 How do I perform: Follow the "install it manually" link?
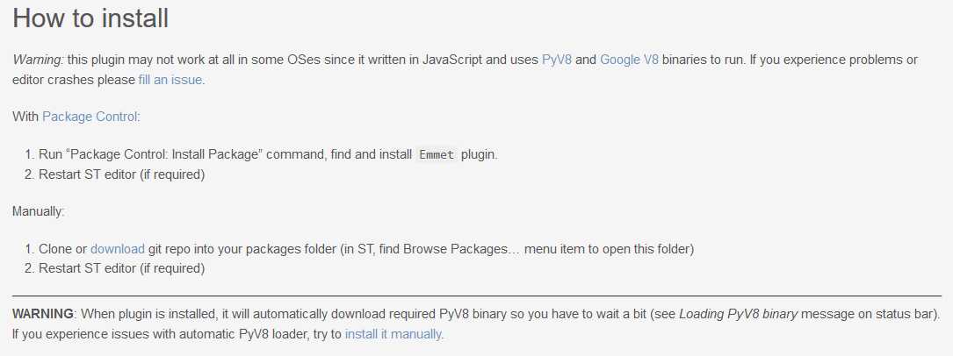pos(393,334)
